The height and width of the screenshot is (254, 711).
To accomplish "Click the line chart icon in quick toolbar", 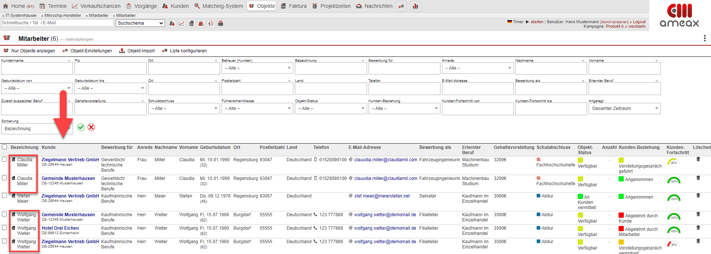I will tap(181, 24).
